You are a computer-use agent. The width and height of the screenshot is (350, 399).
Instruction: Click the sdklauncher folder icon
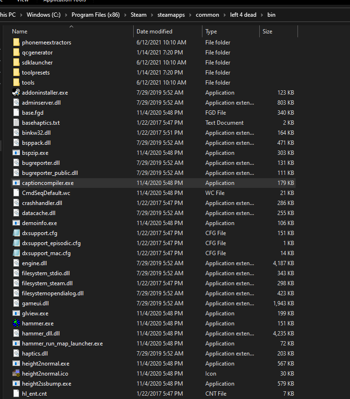[x=16, y=62]
